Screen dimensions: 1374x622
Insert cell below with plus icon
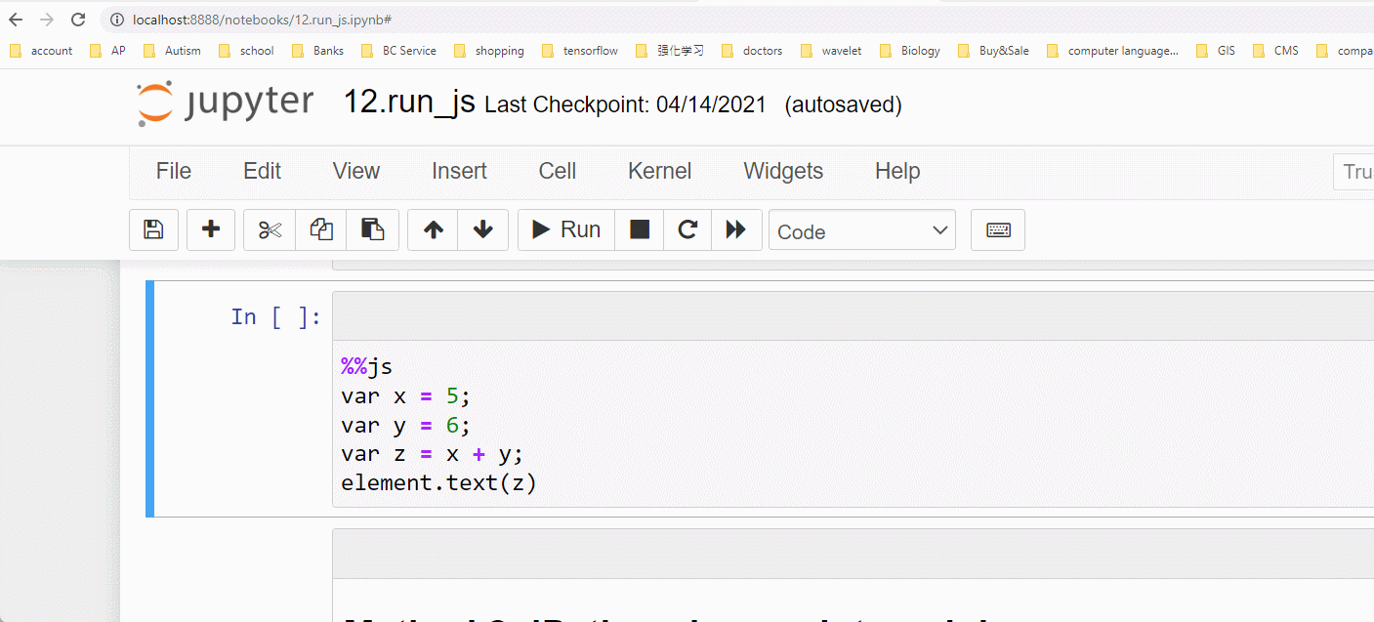[x=211, y=229]
